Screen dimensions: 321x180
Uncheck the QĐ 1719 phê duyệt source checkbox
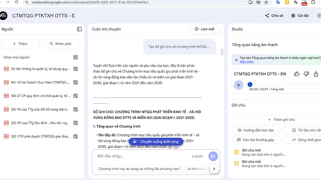pyautogui.click(x=75, y=136)
